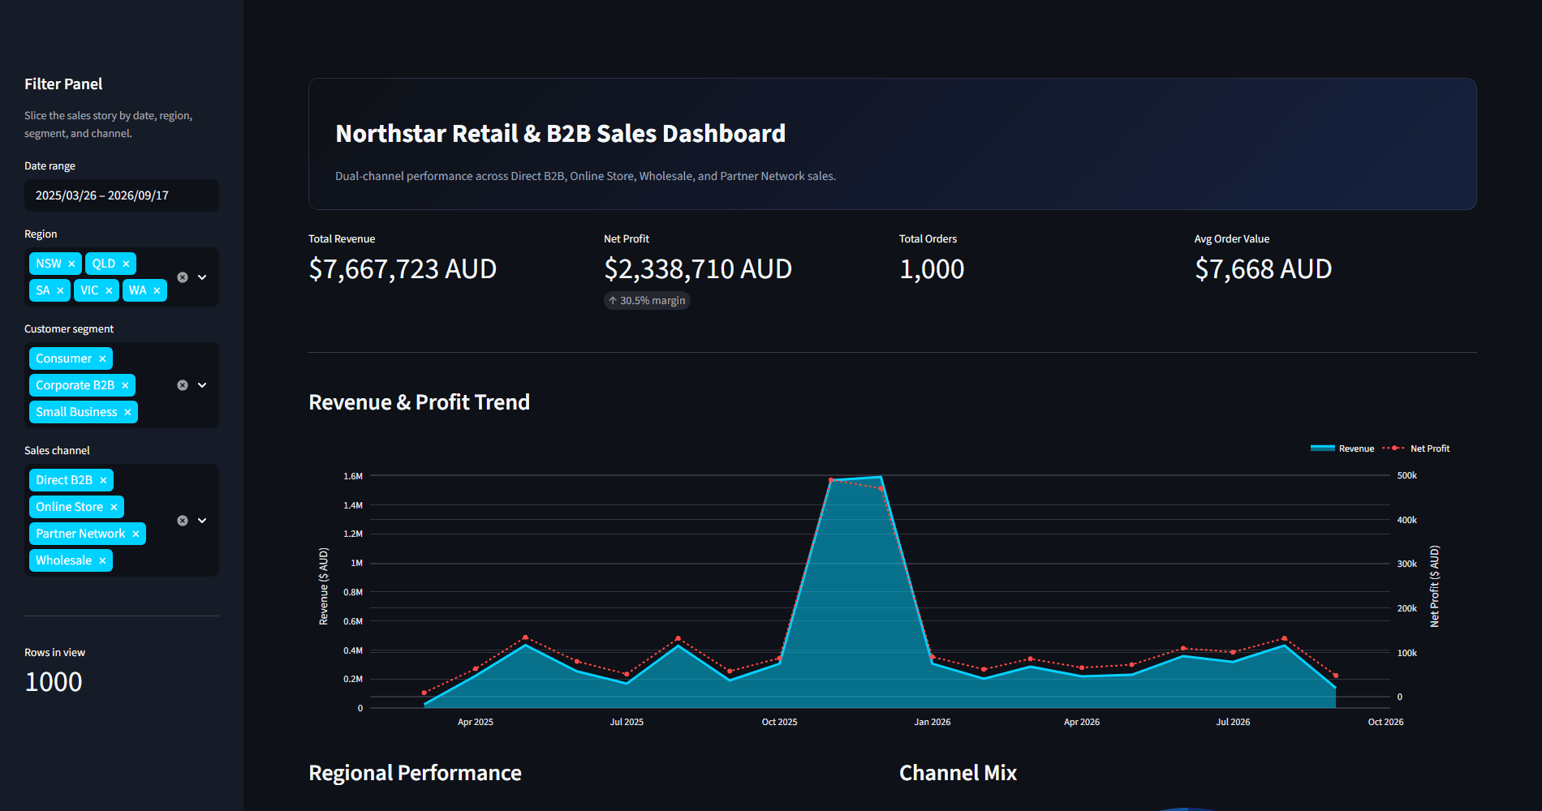Remove the Corporate B2B segment tag
The image size is (1542, 811).
[125, 385]
